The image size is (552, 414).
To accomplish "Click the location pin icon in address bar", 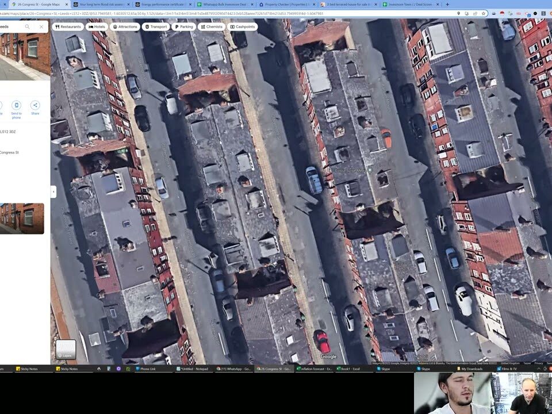I will (x=458, y=13).
